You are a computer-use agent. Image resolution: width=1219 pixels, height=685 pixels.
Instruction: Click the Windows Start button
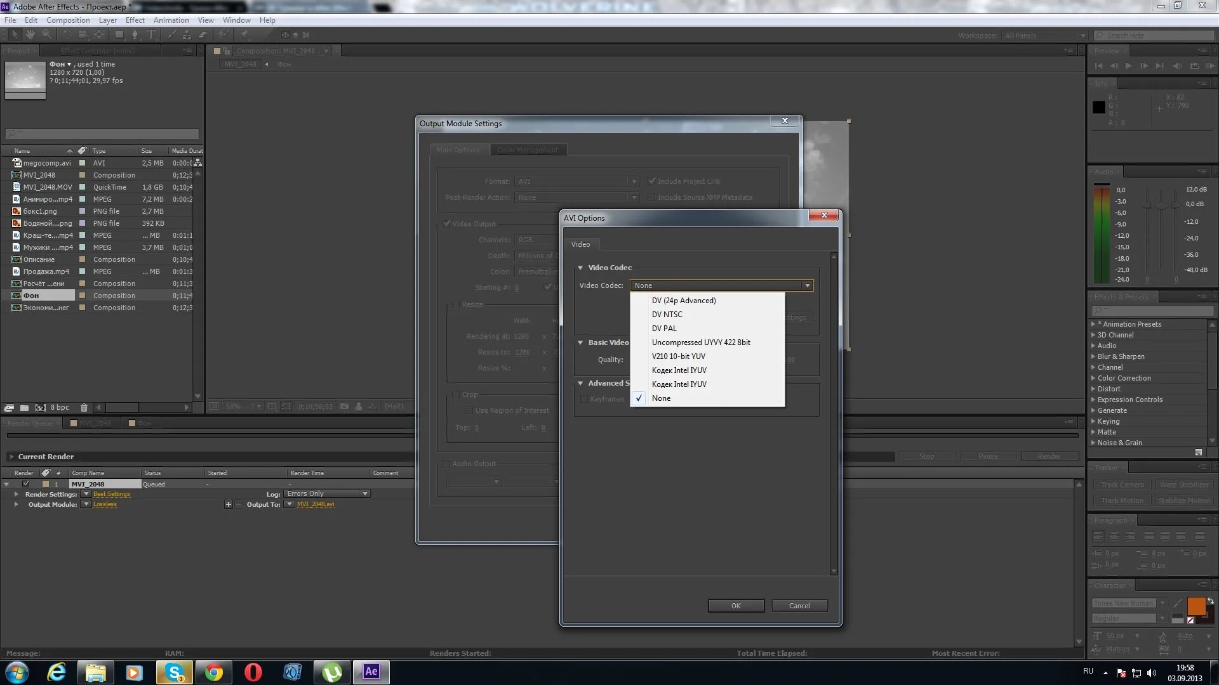click(x=17, y=672)
